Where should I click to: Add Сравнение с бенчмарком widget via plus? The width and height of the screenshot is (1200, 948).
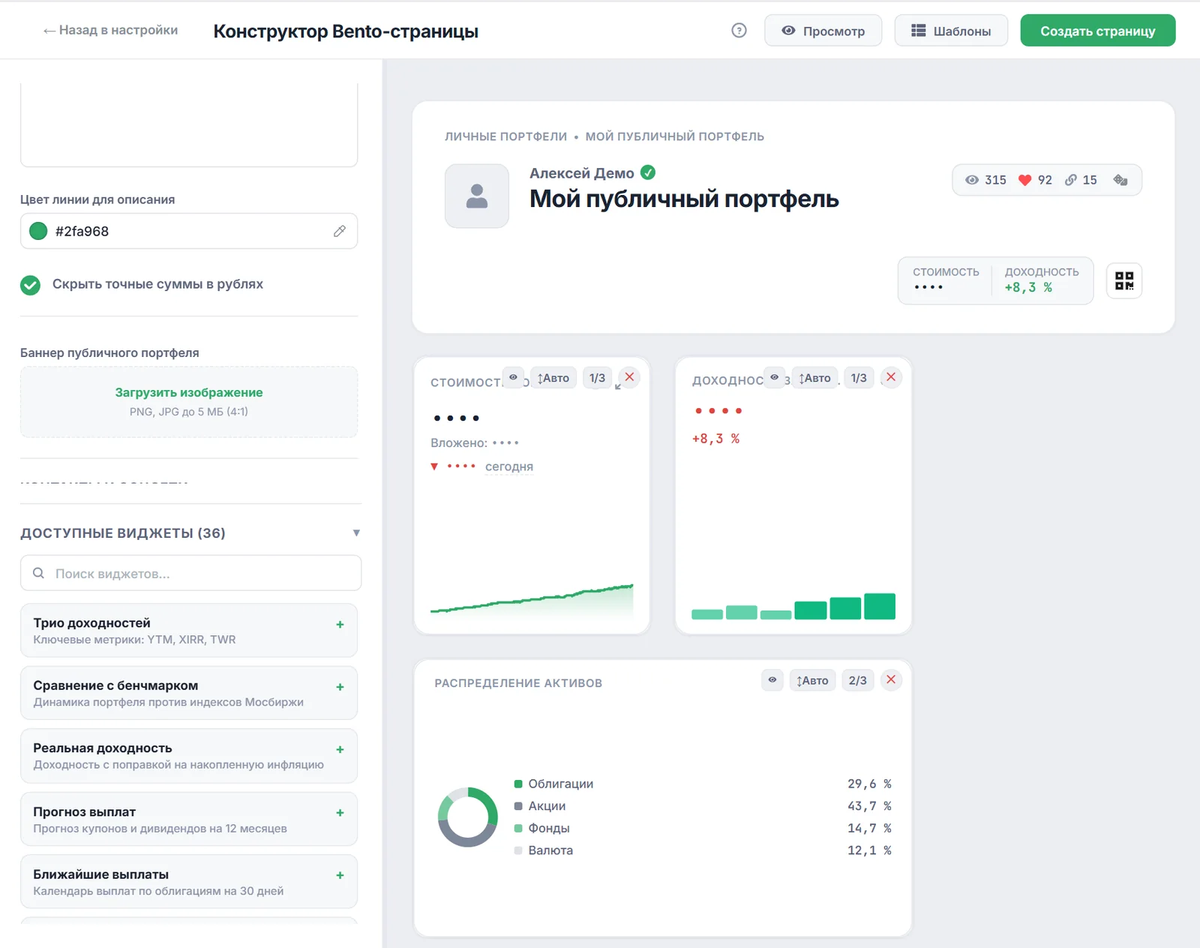(340, 687)
